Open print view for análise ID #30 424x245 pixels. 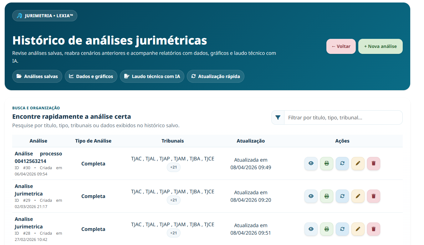[326, 163]
